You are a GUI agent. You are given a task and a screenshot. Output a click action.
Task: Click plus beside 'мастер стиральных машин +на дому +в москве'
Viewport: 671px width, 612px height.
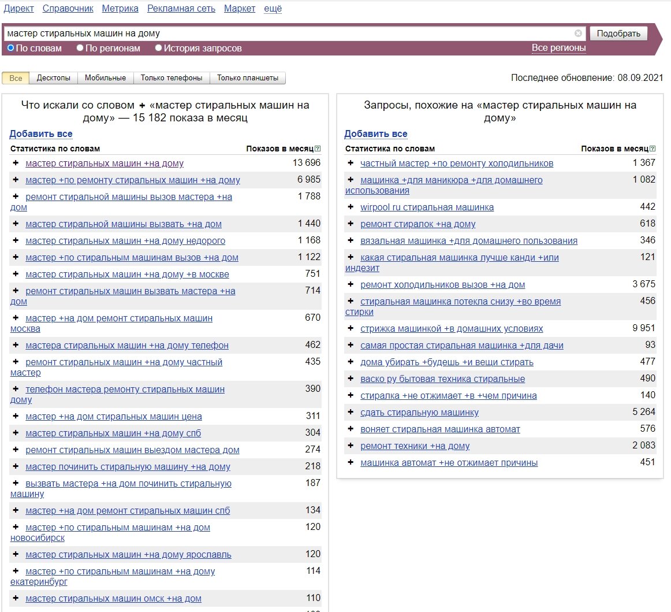(16, 274)
